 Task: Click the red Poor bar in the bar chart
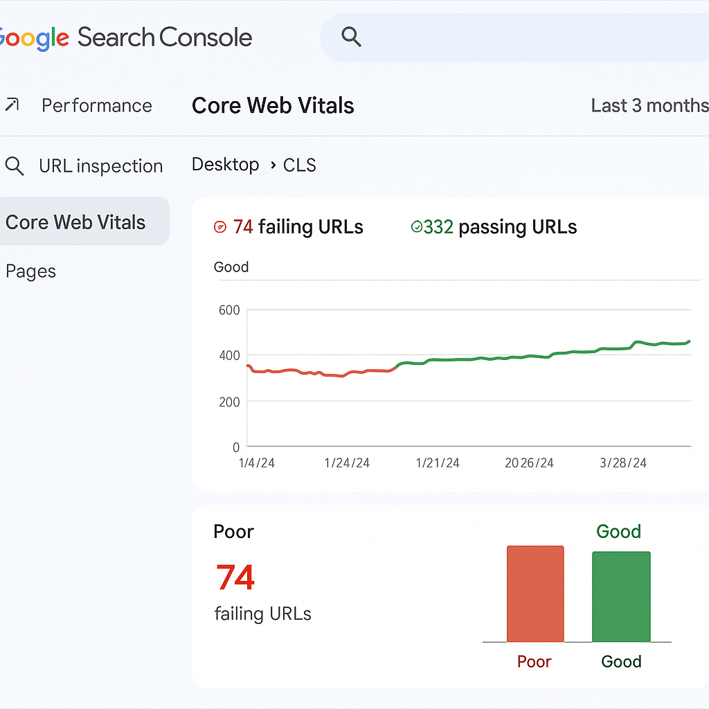pos(535,593)
